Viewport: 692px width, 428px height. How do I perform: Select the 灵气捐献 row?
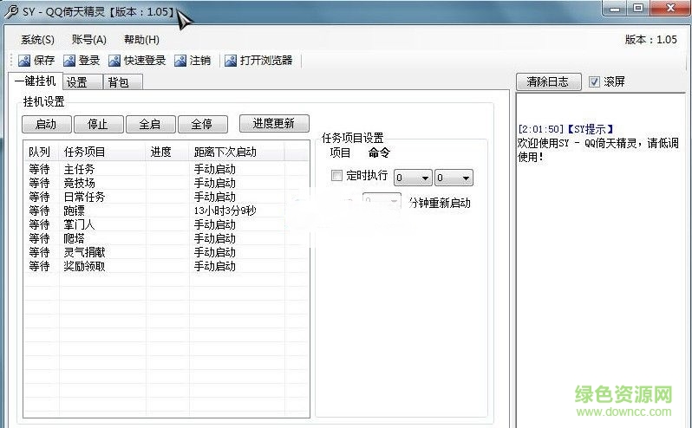tap(166, 252)
